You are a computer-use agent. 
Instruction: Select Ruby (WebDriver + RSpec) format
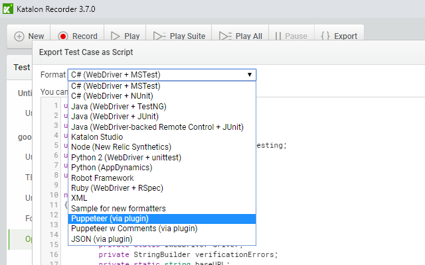click(x=162, y=188)
